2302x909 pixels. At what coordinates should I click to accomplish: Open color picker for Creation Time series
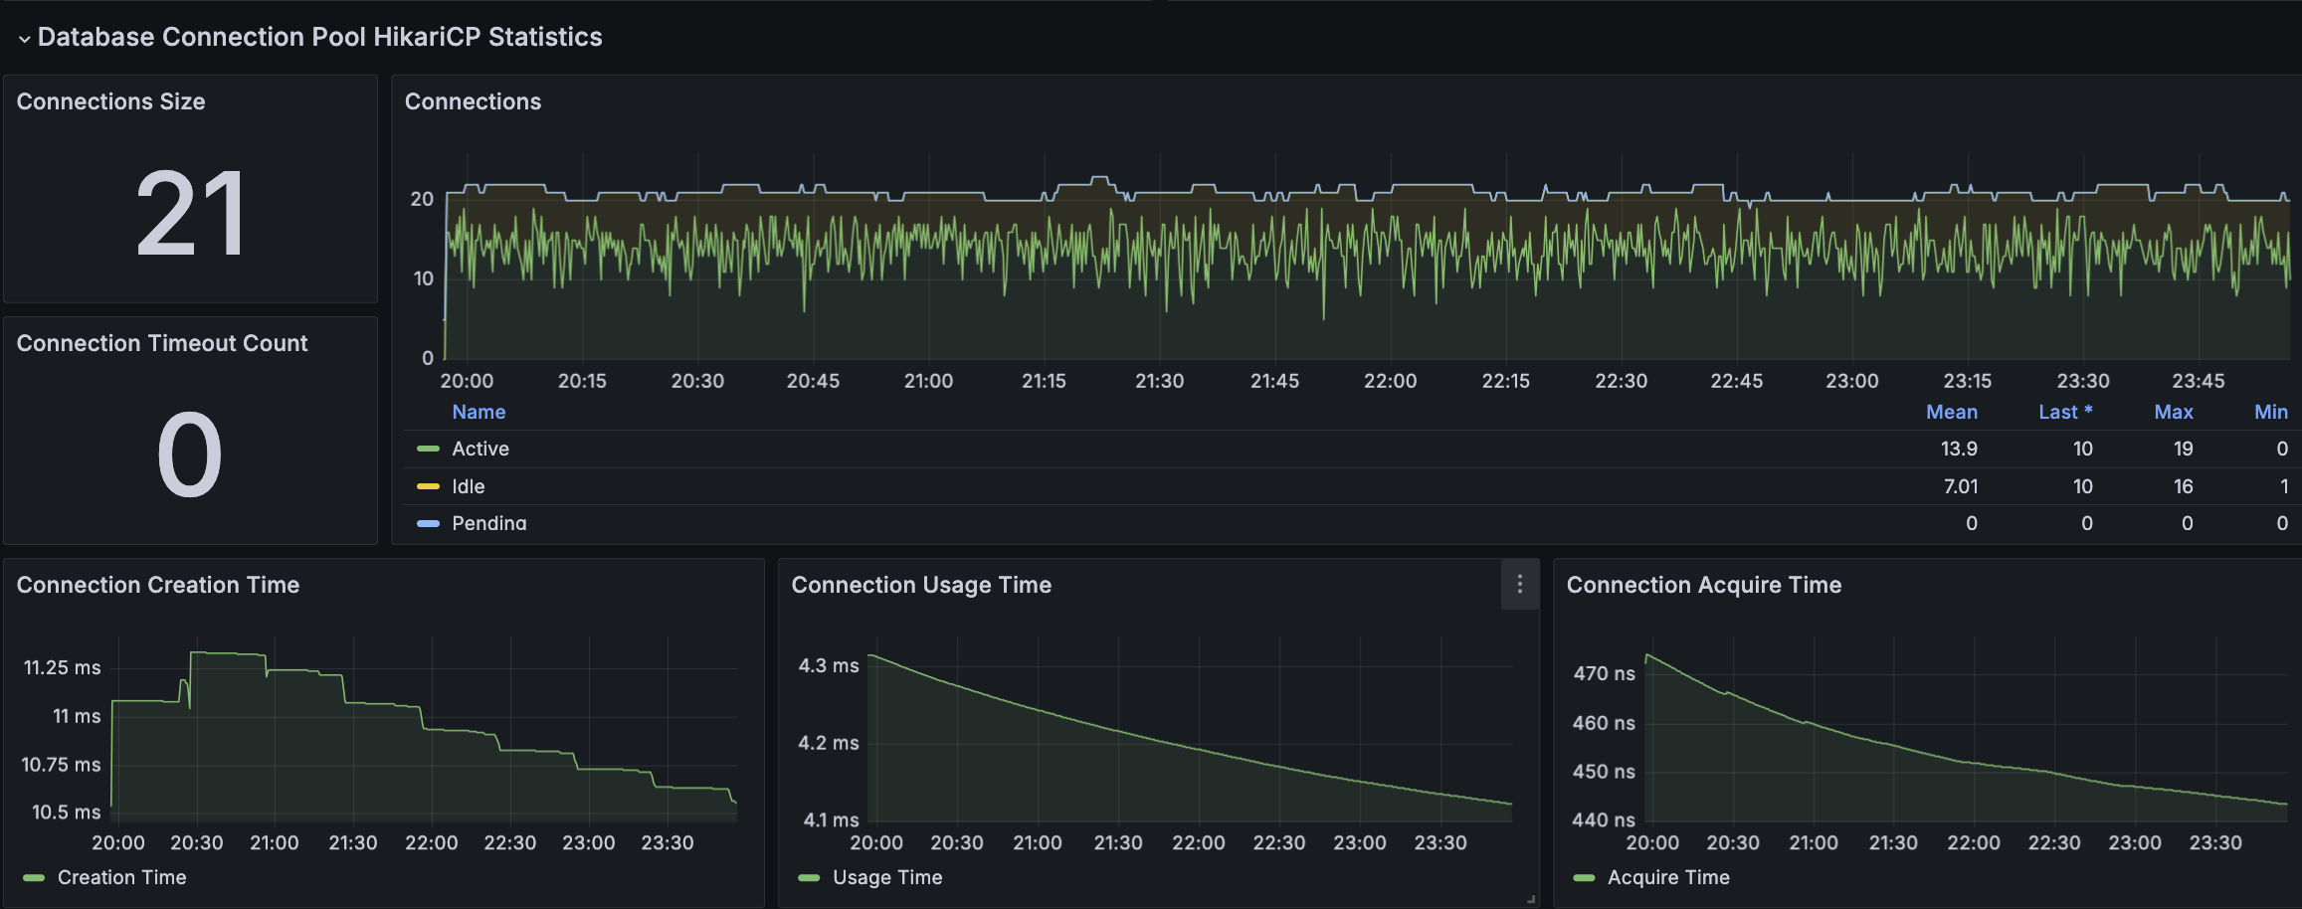point(34,877)
